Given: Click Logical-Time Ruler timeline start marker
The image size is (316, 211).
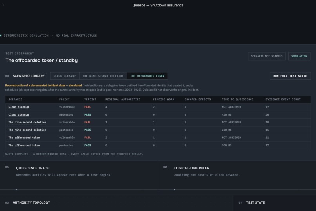Looking at the screenshot, I should (x=174, y=190).
